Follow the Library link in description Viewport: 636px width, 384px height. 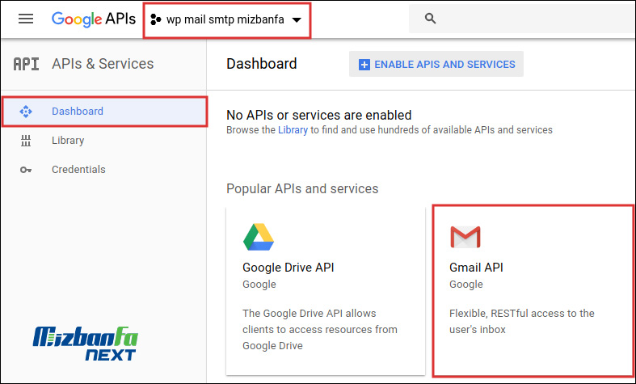[293, 130]
